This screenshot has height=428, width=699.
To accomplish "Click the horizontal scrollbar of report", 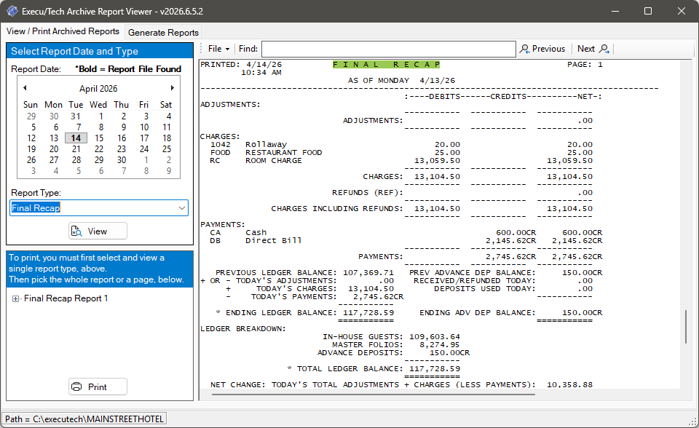I will click(x=373, y=394).
